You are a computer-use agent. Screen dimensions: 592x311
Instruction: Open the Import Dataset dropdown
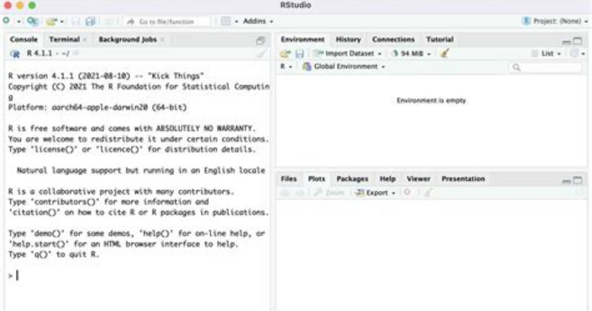[348, 53]
